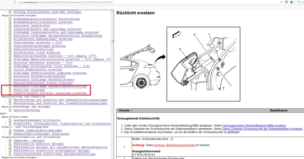Open Schema Innenrückblickspiegel wiring diagram
Viewport: 304px width, 159px height.
coord(37,130)
